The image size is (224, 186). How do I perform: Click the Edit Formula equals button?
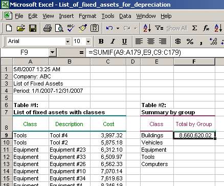[x=81, y=52]
